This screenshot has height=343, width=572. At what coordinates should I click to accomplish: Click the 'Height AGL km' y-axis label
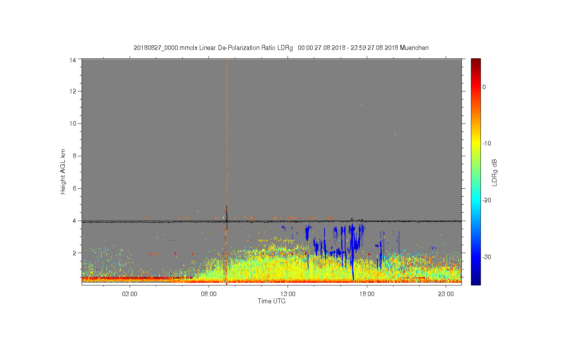pos(63,171)
